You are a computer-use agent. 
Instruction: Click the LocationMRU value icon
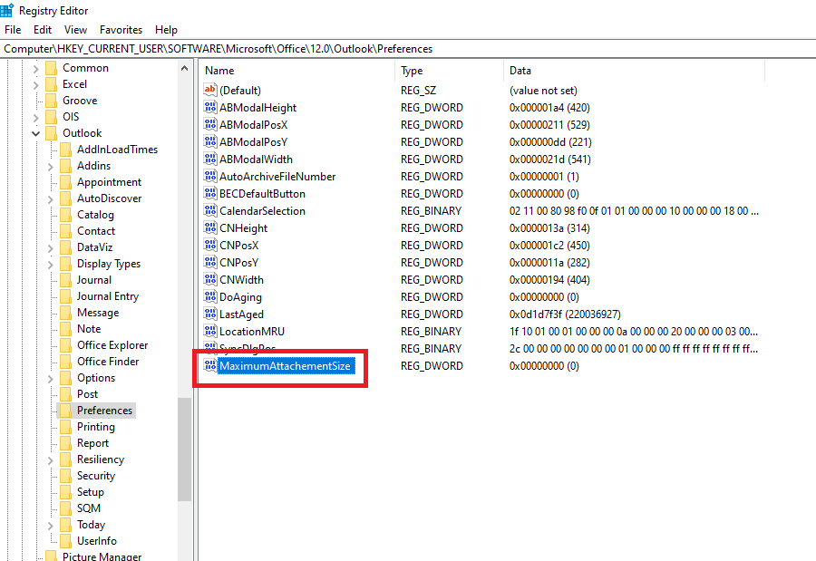point(210,331)
